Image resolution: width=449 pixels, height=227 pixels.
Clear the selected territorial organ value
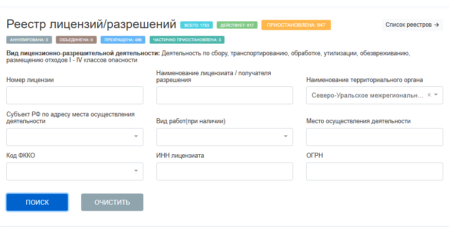point(429,95)
